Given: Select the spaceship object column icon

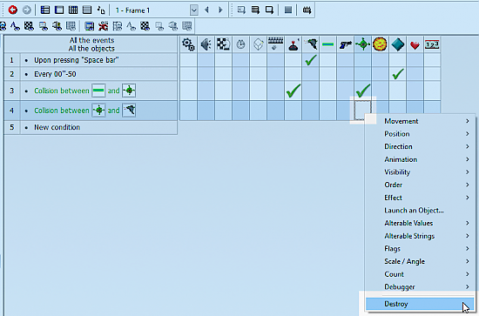Looking at the screenshot, I should coord(311,44).
